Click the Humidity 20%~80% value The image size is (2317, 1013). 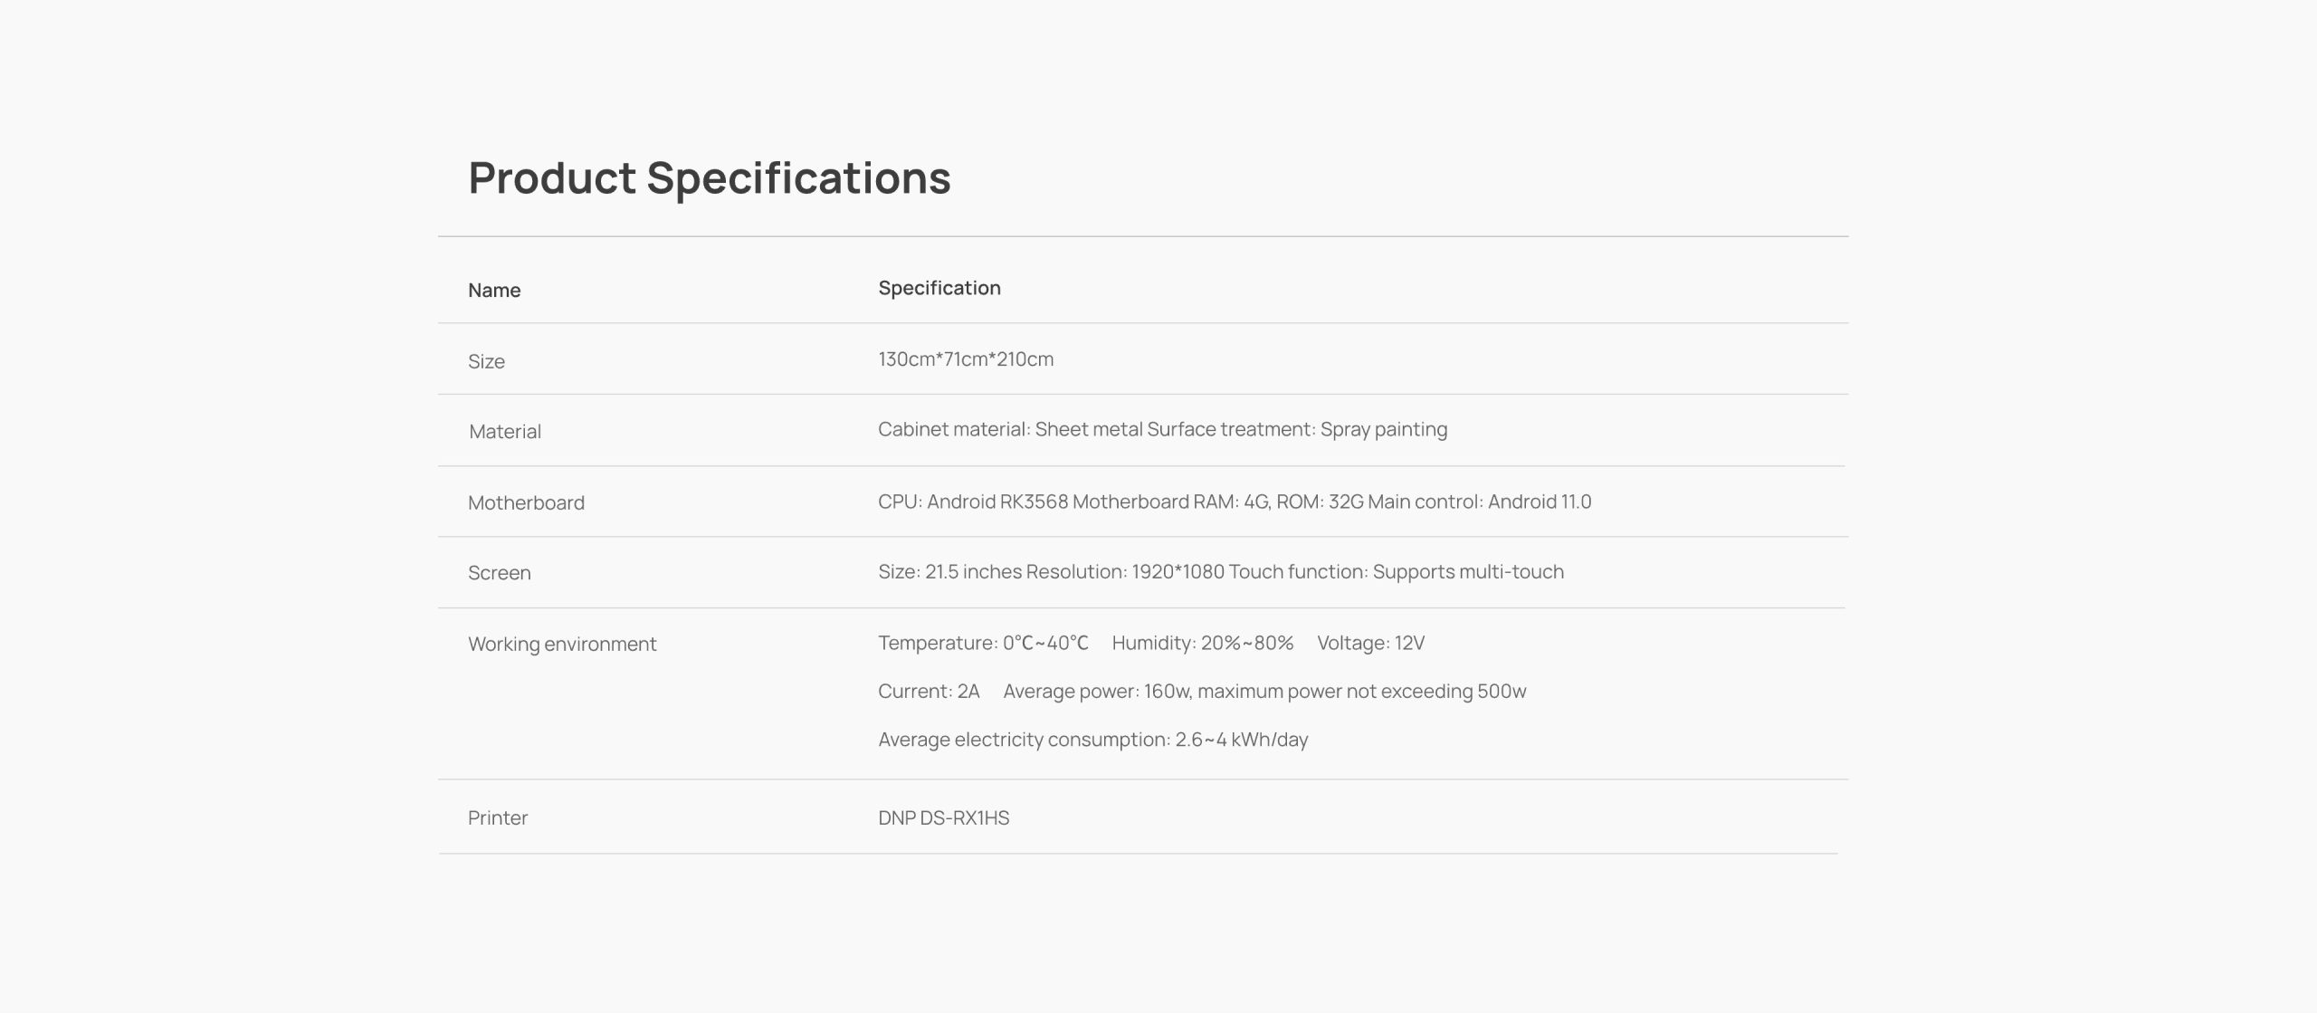1202,643
